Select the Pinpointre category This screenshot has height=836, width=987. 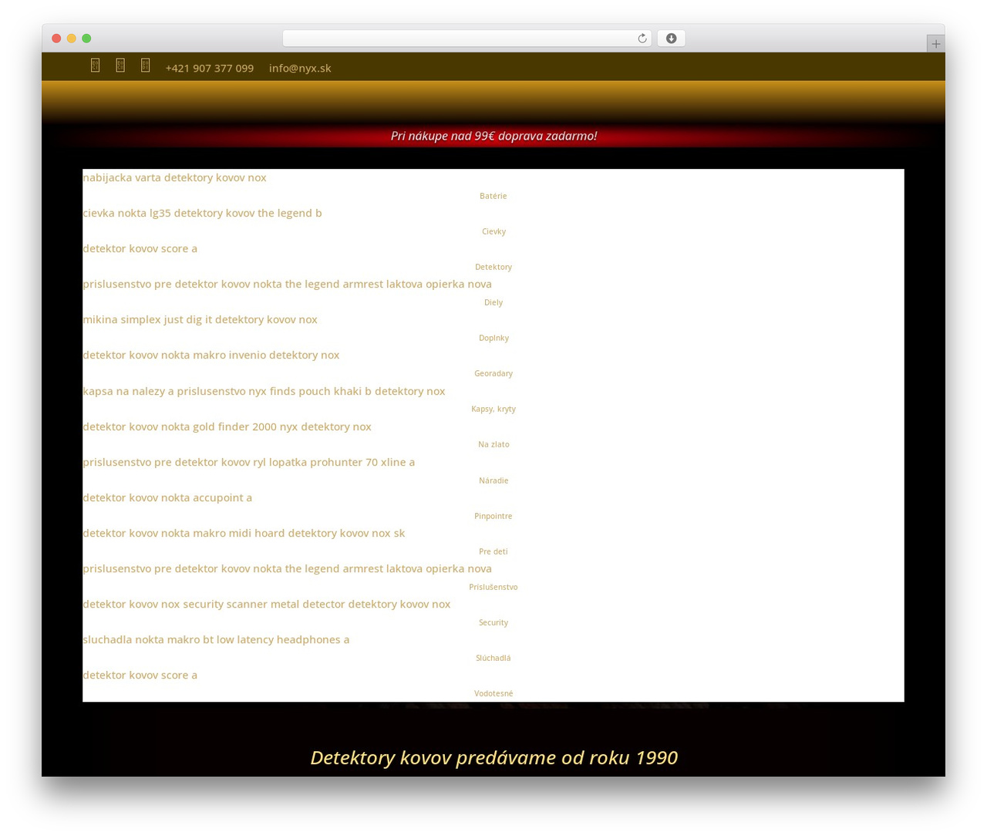click(x=493, y=516)
